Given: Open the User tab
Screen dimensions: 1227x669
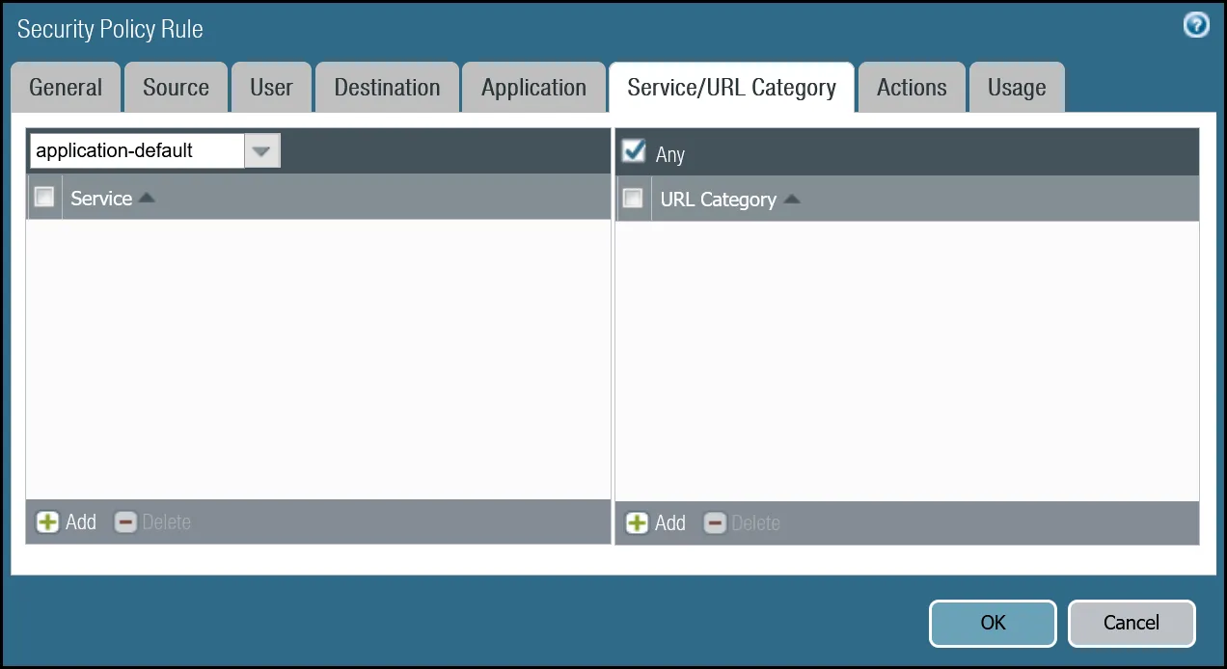Looking at the screenshot, I should pyautogui.click(x=271, y=87).
